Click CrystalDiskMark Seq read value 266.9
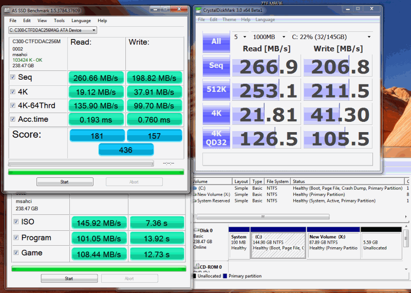 click(x=267, y=66)
